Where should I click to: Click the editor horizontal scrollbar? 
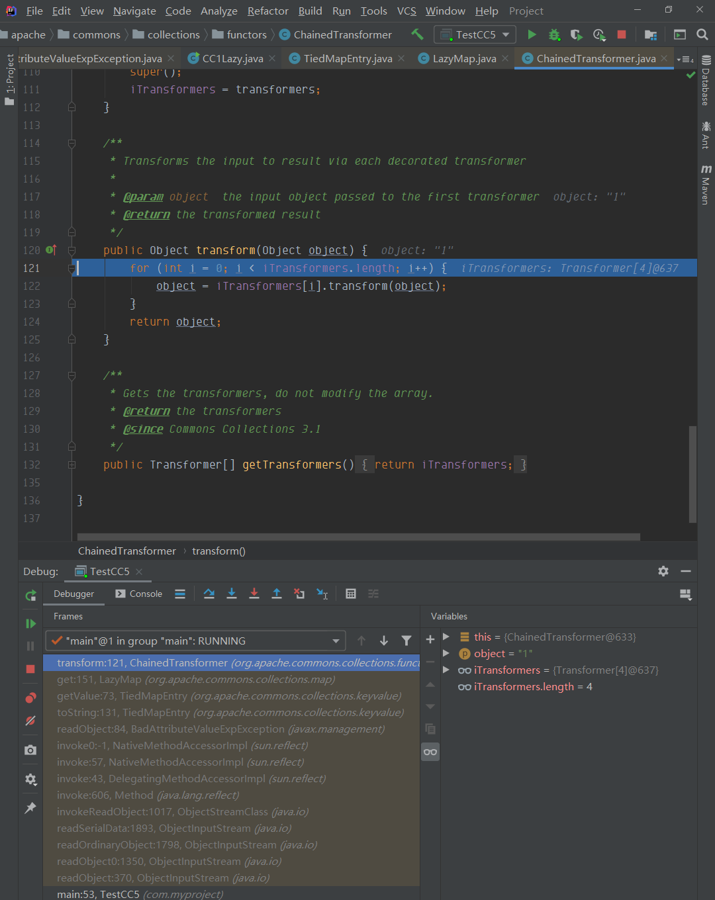coord(359,537)
